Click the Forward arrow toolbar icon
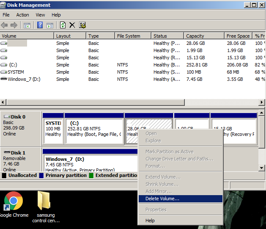This screenshot has height=229, width=266. (x=14, y=25)
